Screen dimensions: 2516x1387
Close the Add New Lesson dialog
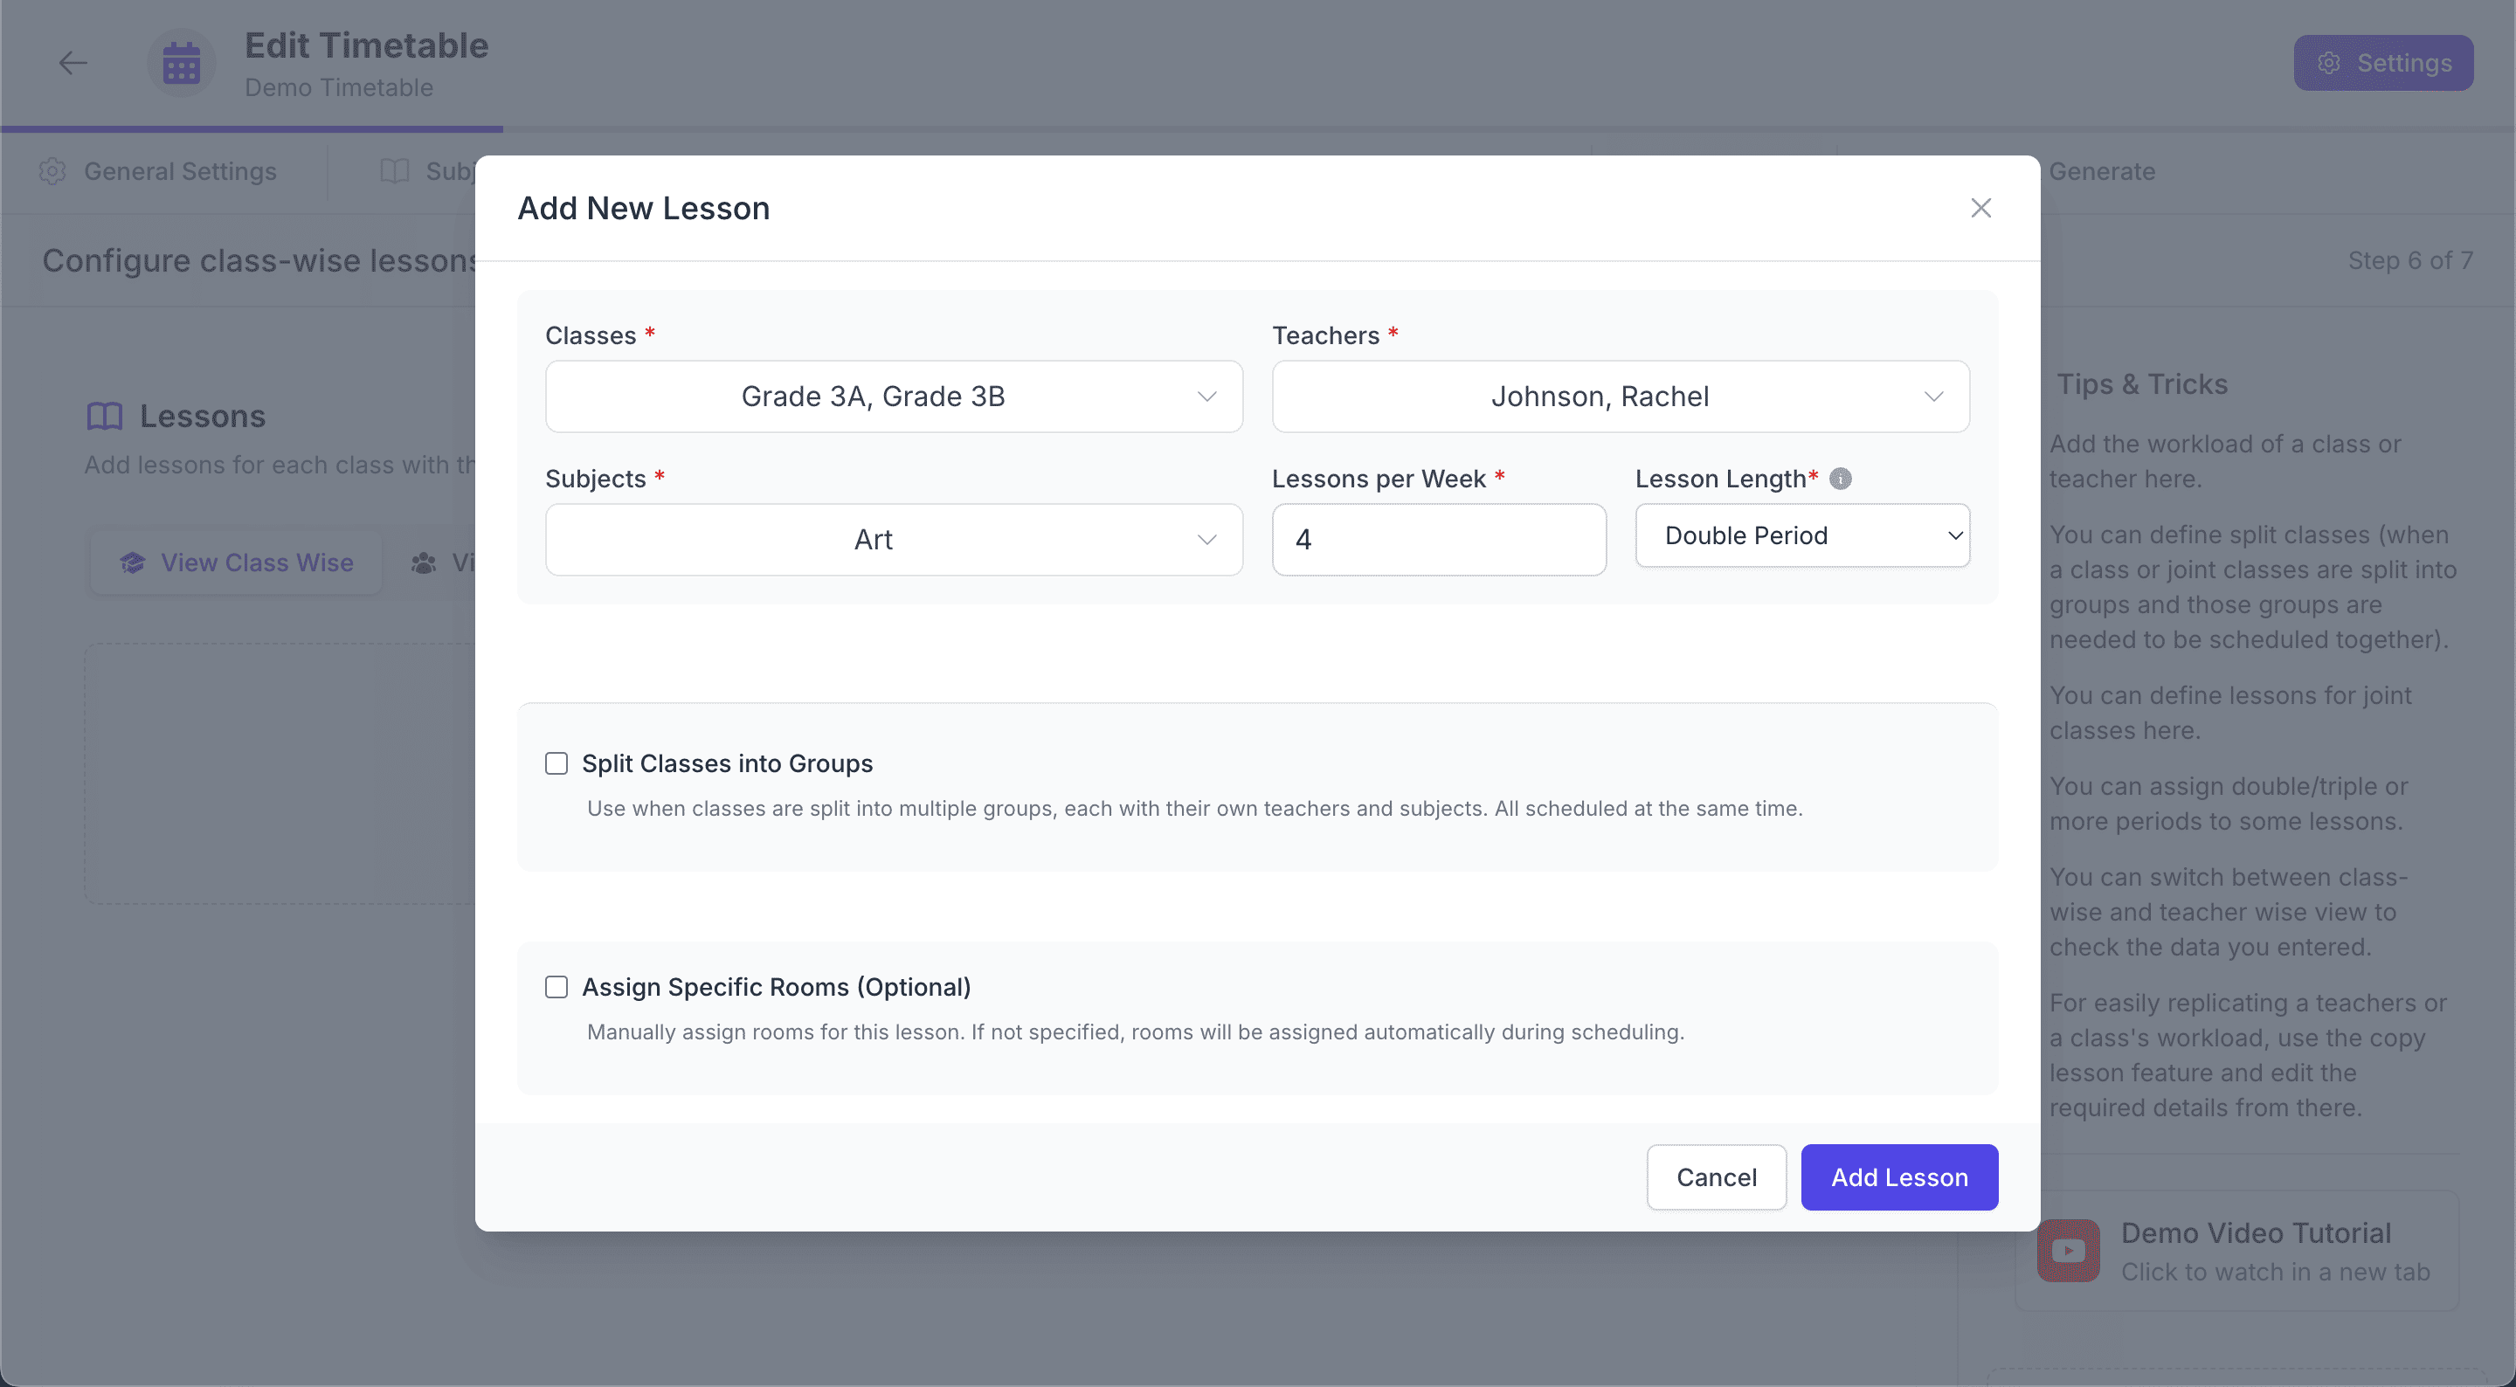click(x=1980, y=208)
